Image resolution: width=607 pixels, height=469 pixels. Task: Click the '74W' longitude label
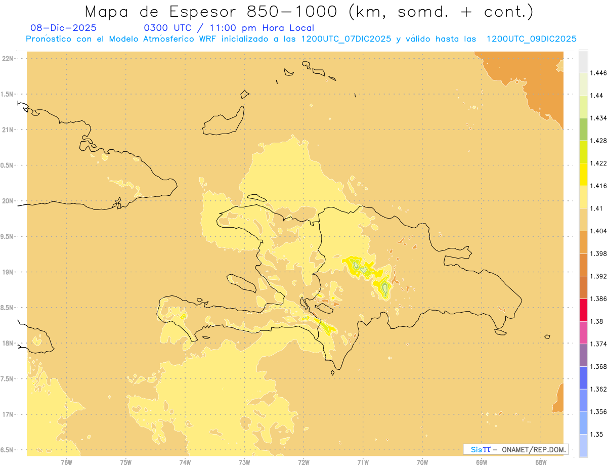[x=185, y=462]
